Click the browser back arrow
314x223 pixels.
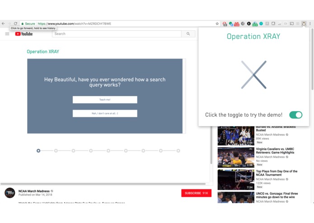(x=3, y=23)
